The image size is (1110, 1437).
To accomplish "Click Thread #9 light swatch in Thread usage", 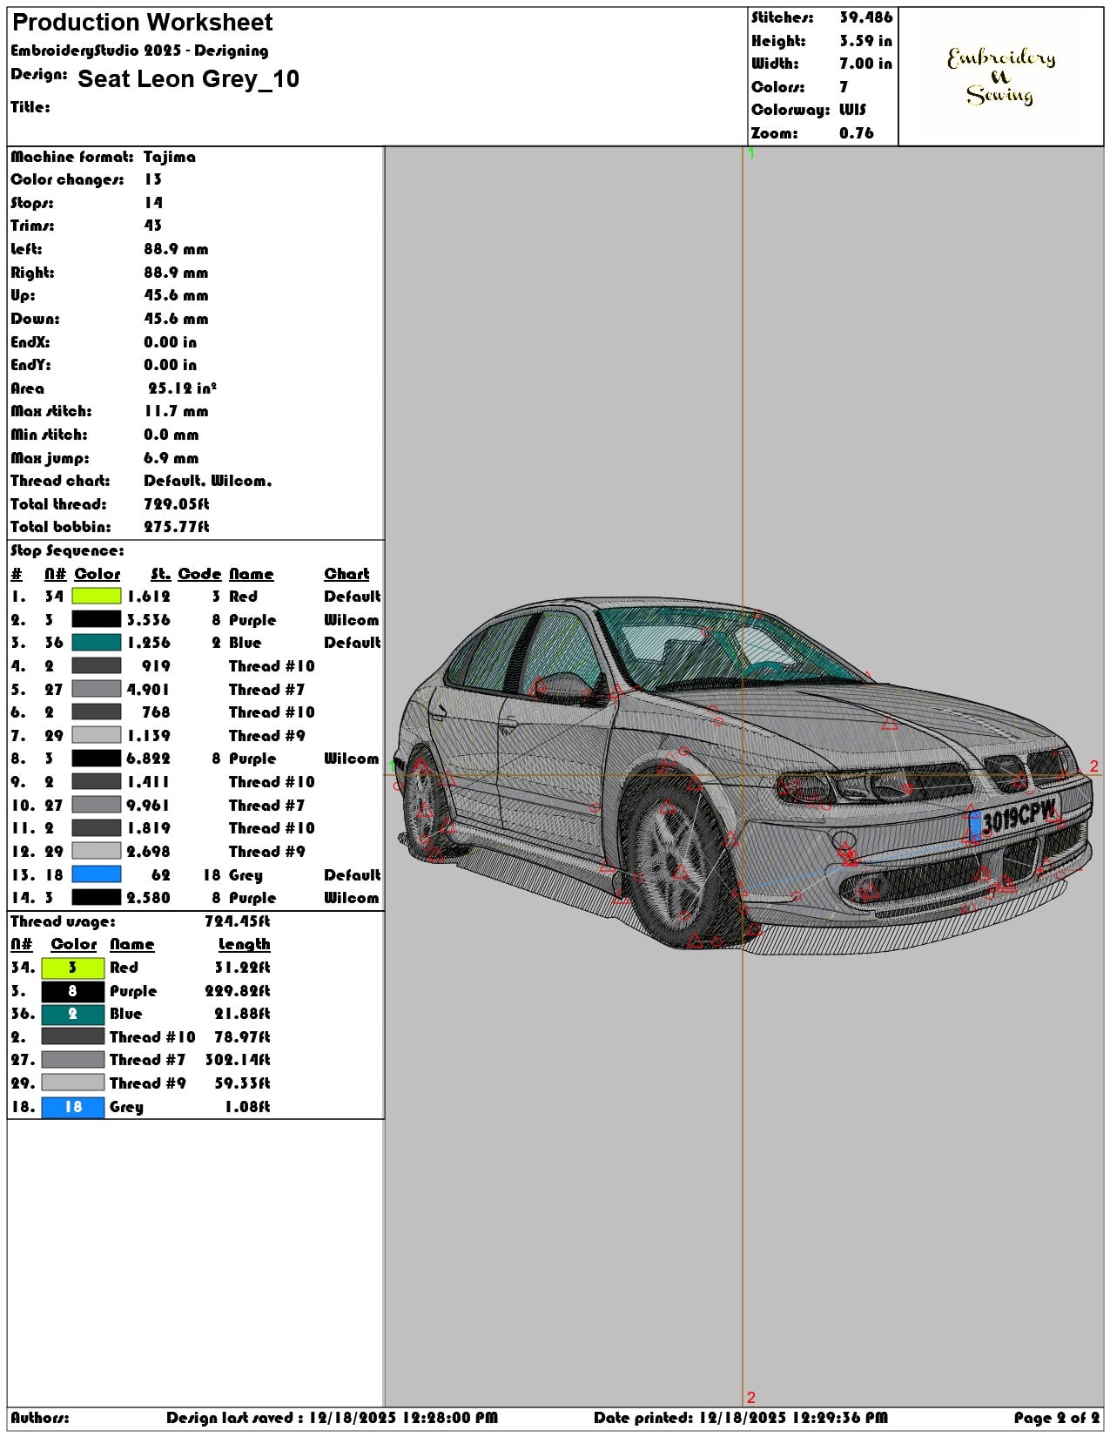I will pyautogui.click(x=72, y=1083).
